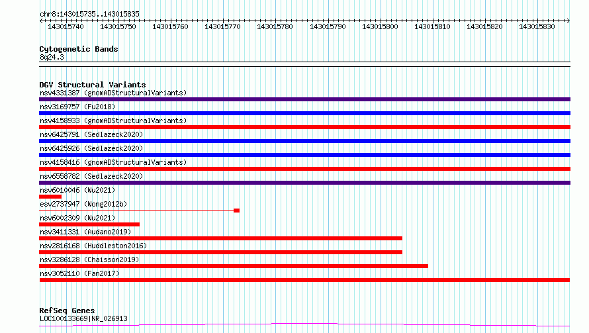Open variant nsv4158933 label
Image resolution: width=589 pixels, height=333 pixels.
tap(113, 120)
